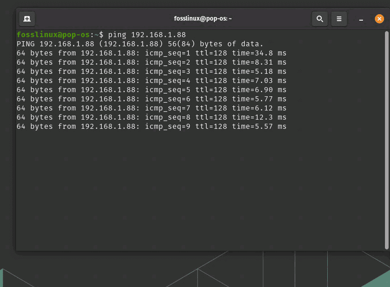Click the search icon near window controls

click(320, 19)
